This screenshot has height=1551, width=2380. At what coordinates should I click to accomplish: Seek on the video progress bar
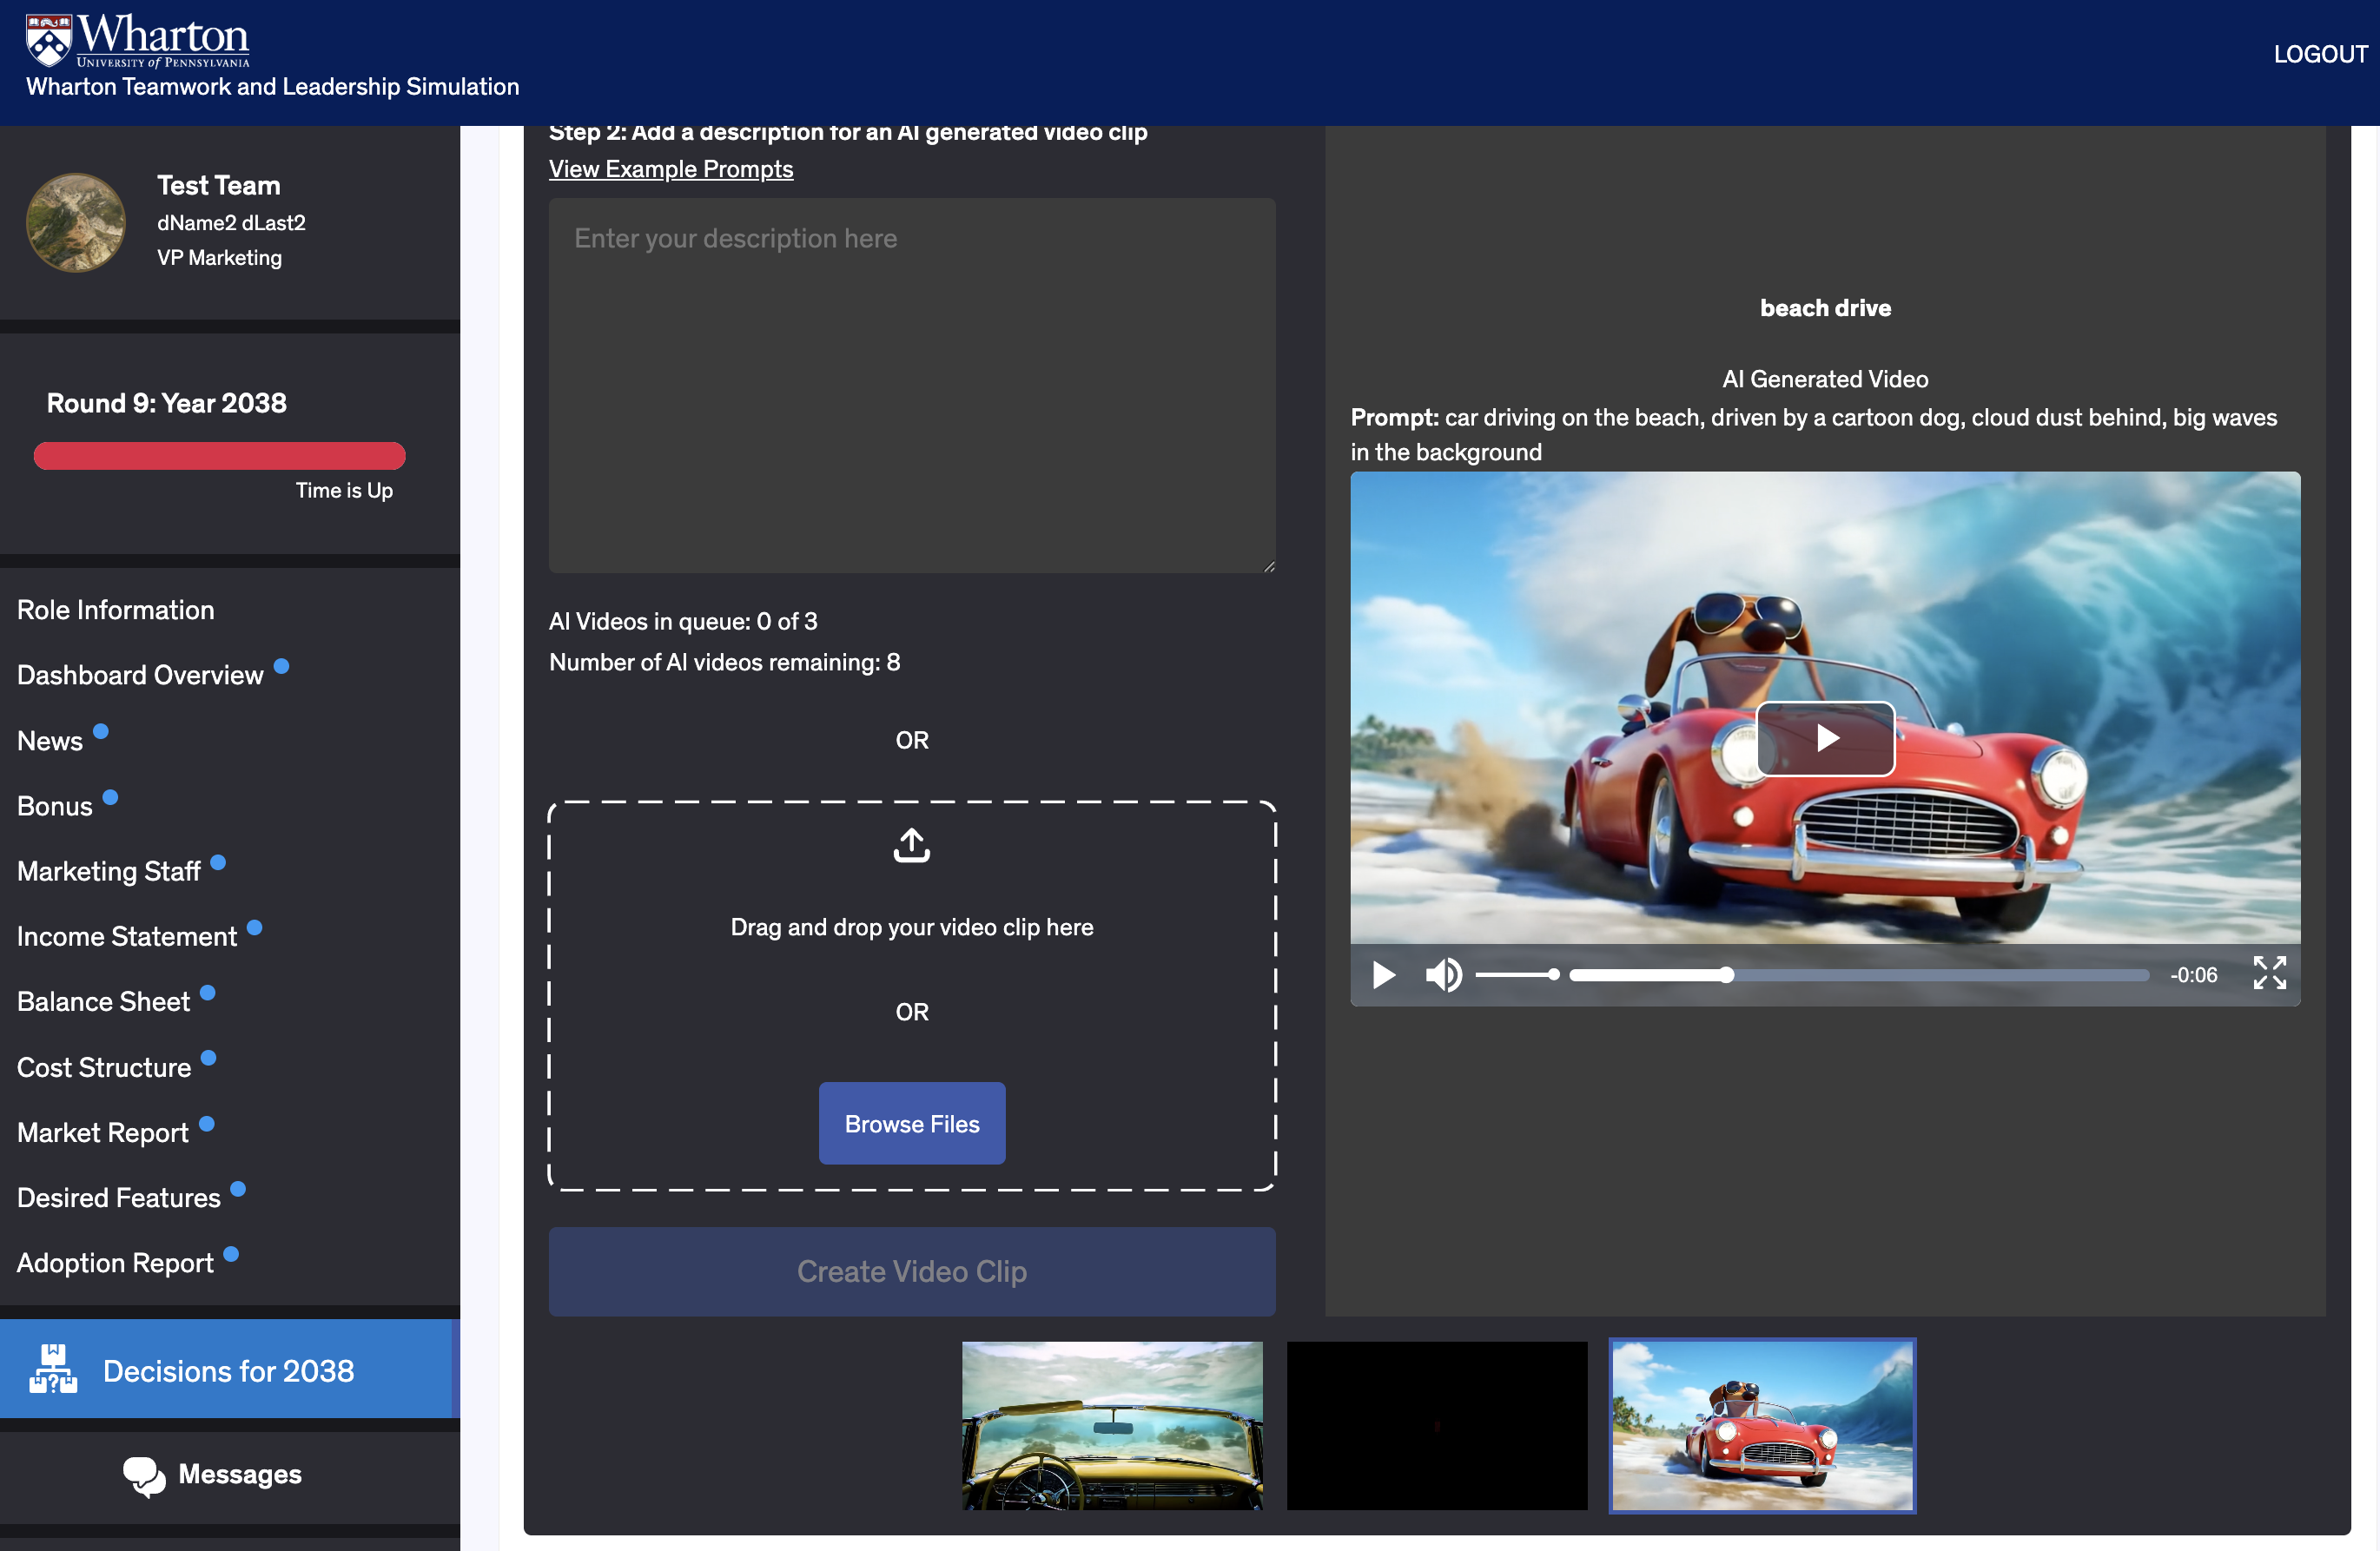1858,975
